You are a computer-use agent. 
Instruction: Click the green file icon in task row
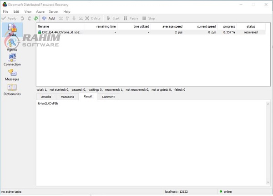pos(40,32)
